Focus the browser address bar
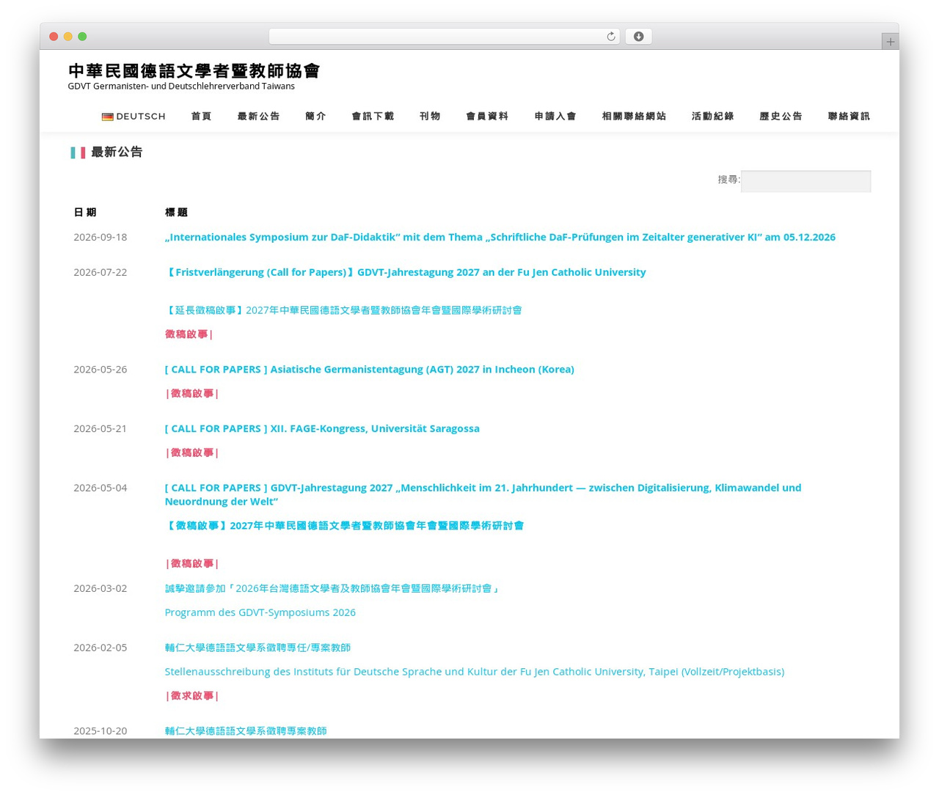Image resolution: width=939 pixels, height=795 pixels. 444,37
